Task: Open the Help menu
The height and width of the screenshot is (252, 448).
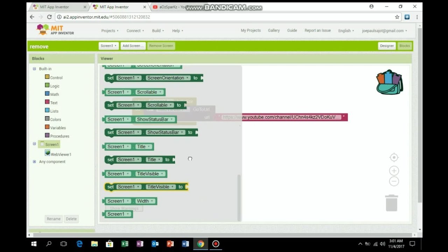Action: pyautogui.click(x=177, y=31)
